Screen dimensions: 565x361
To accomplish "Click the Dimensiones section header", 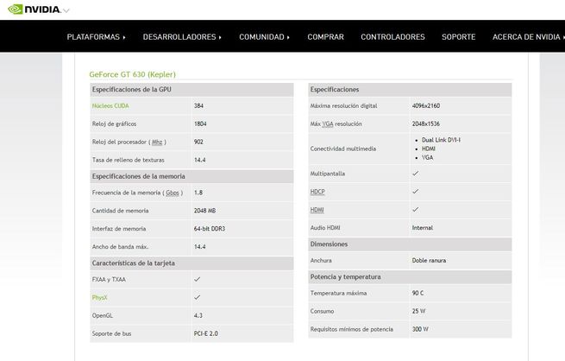I will pos(410,244).
